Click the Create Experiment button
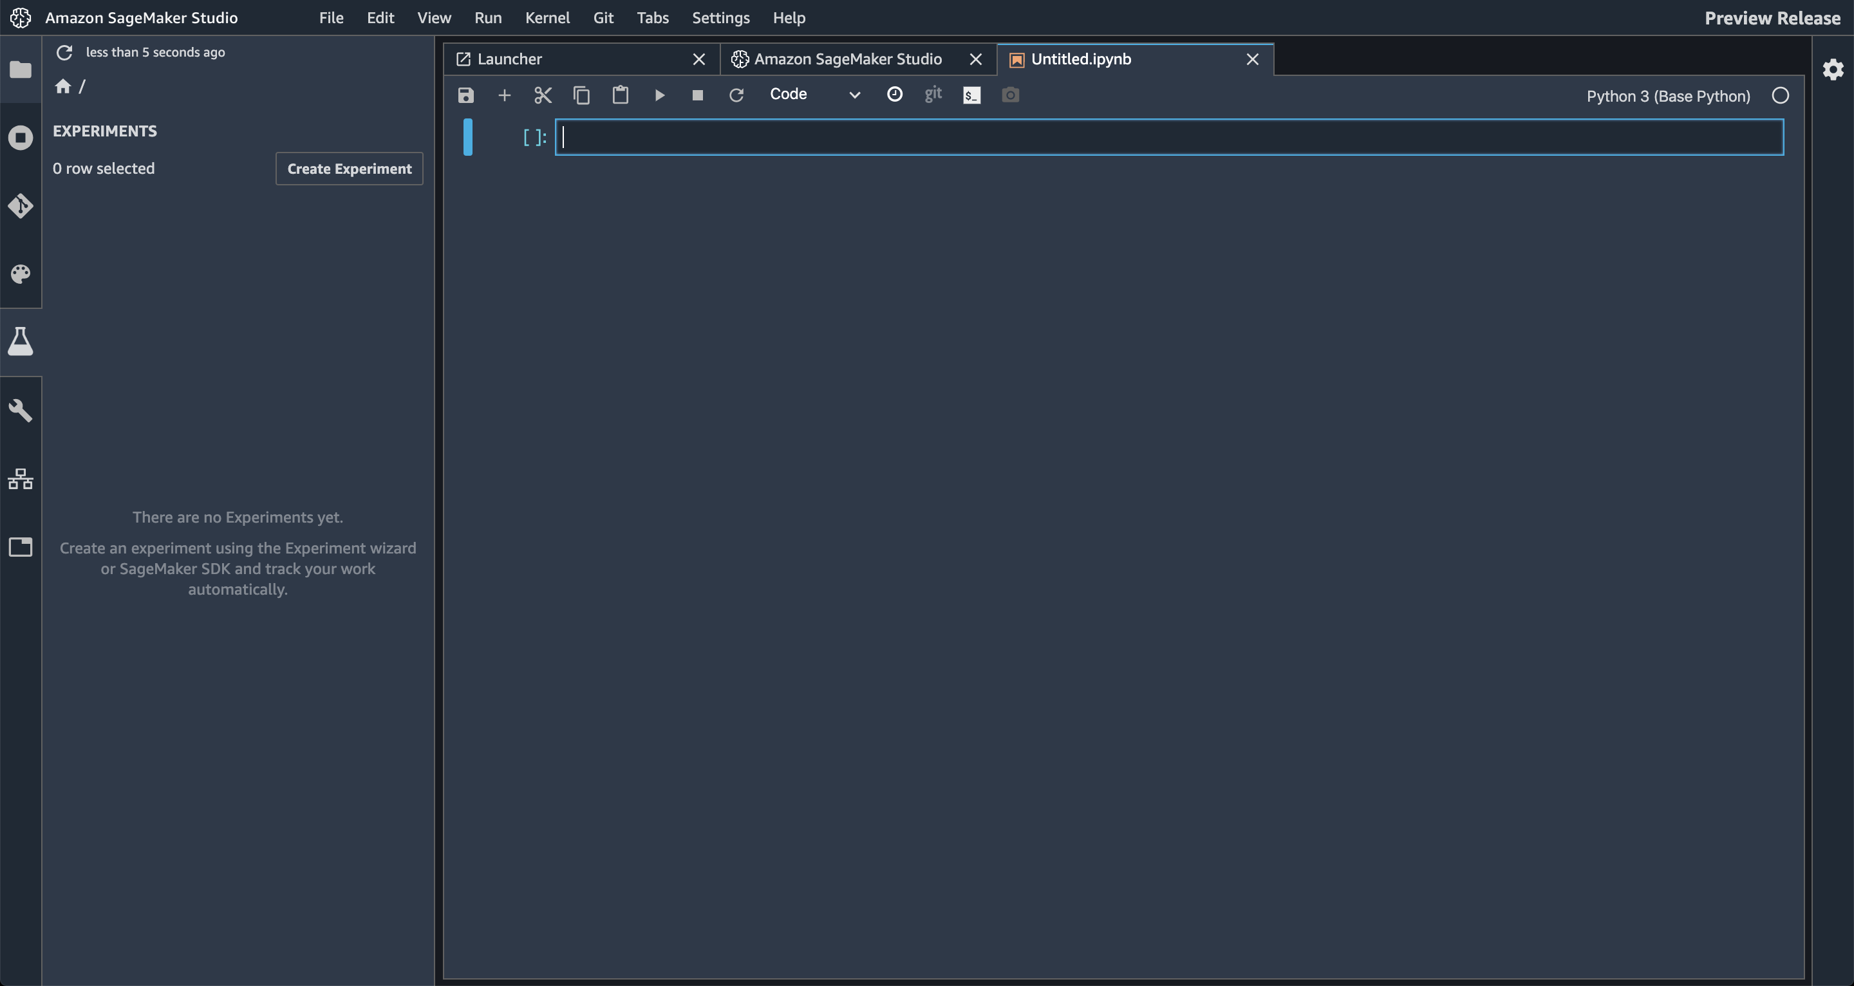Viewport: 1854px width, 986px height. click(x=349, y=169)
